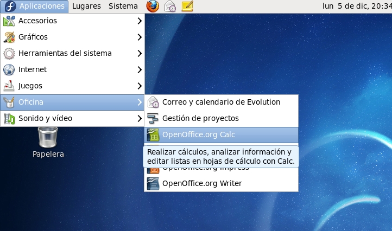Open the Aplicaciones menu
Viewport: 392px width, 231px height.
coord(35,7)
